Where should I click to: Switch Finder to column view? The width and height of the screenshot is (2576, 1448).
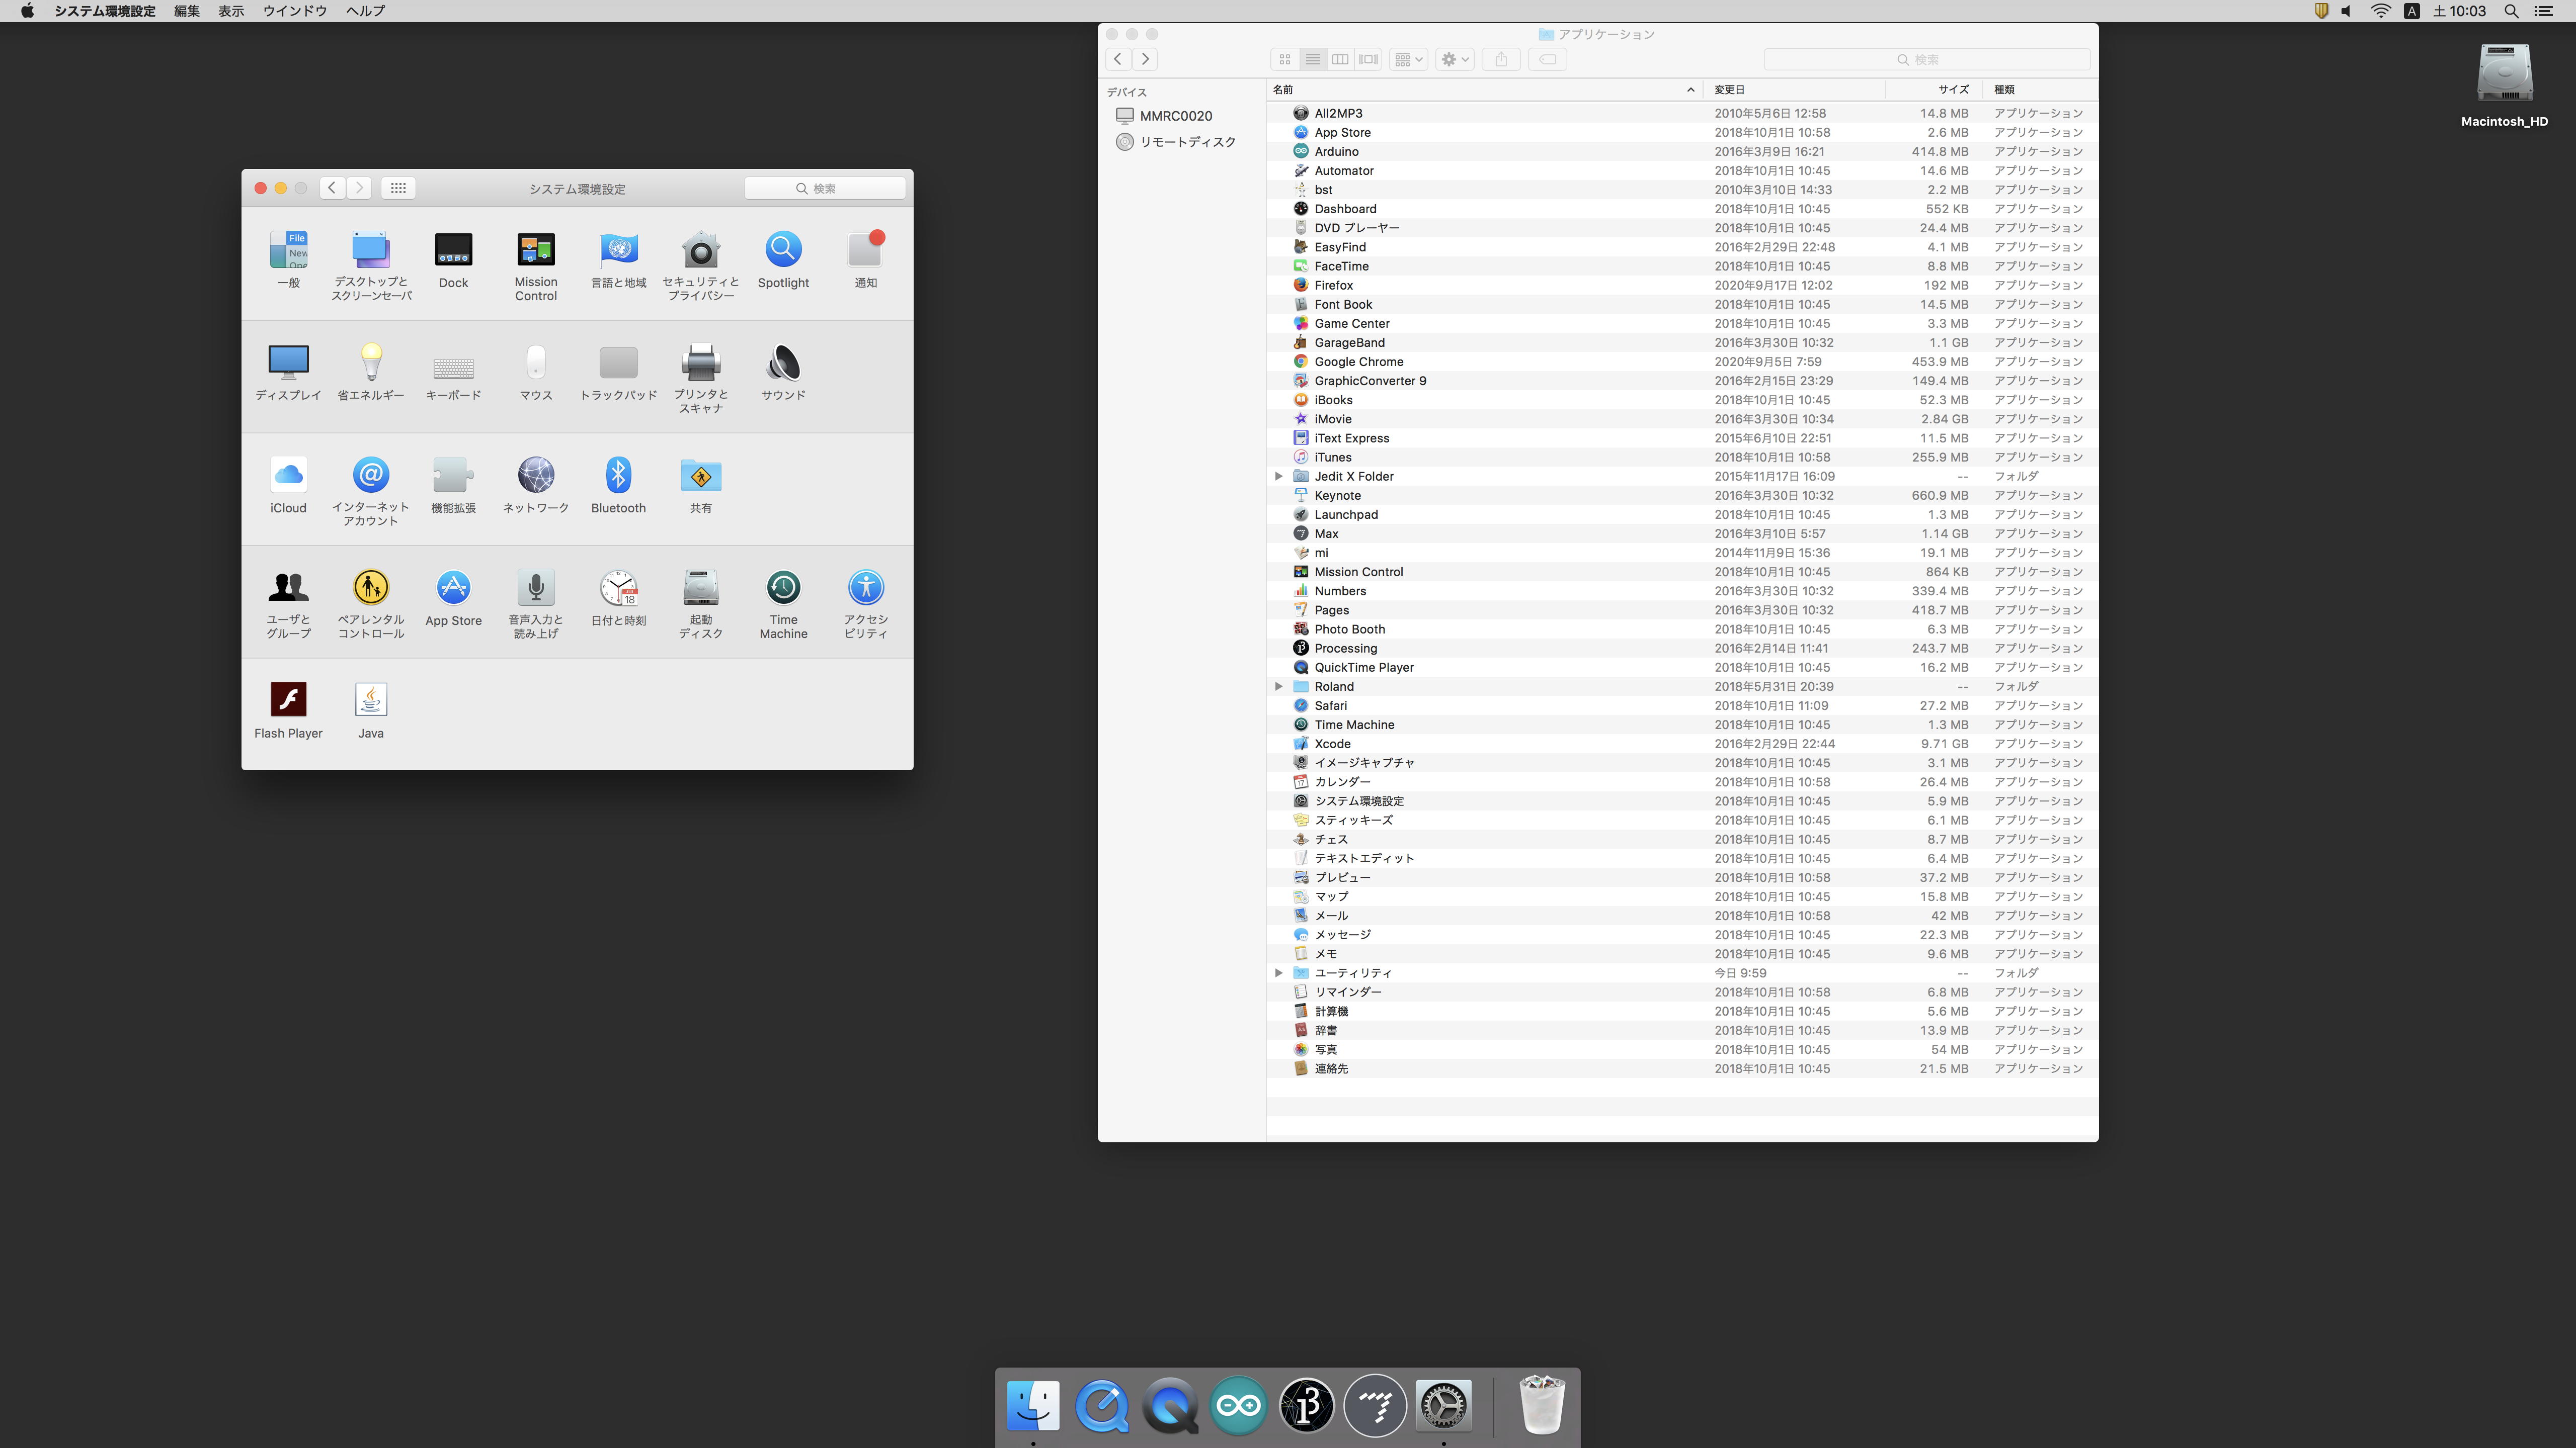click(1340, 60)
